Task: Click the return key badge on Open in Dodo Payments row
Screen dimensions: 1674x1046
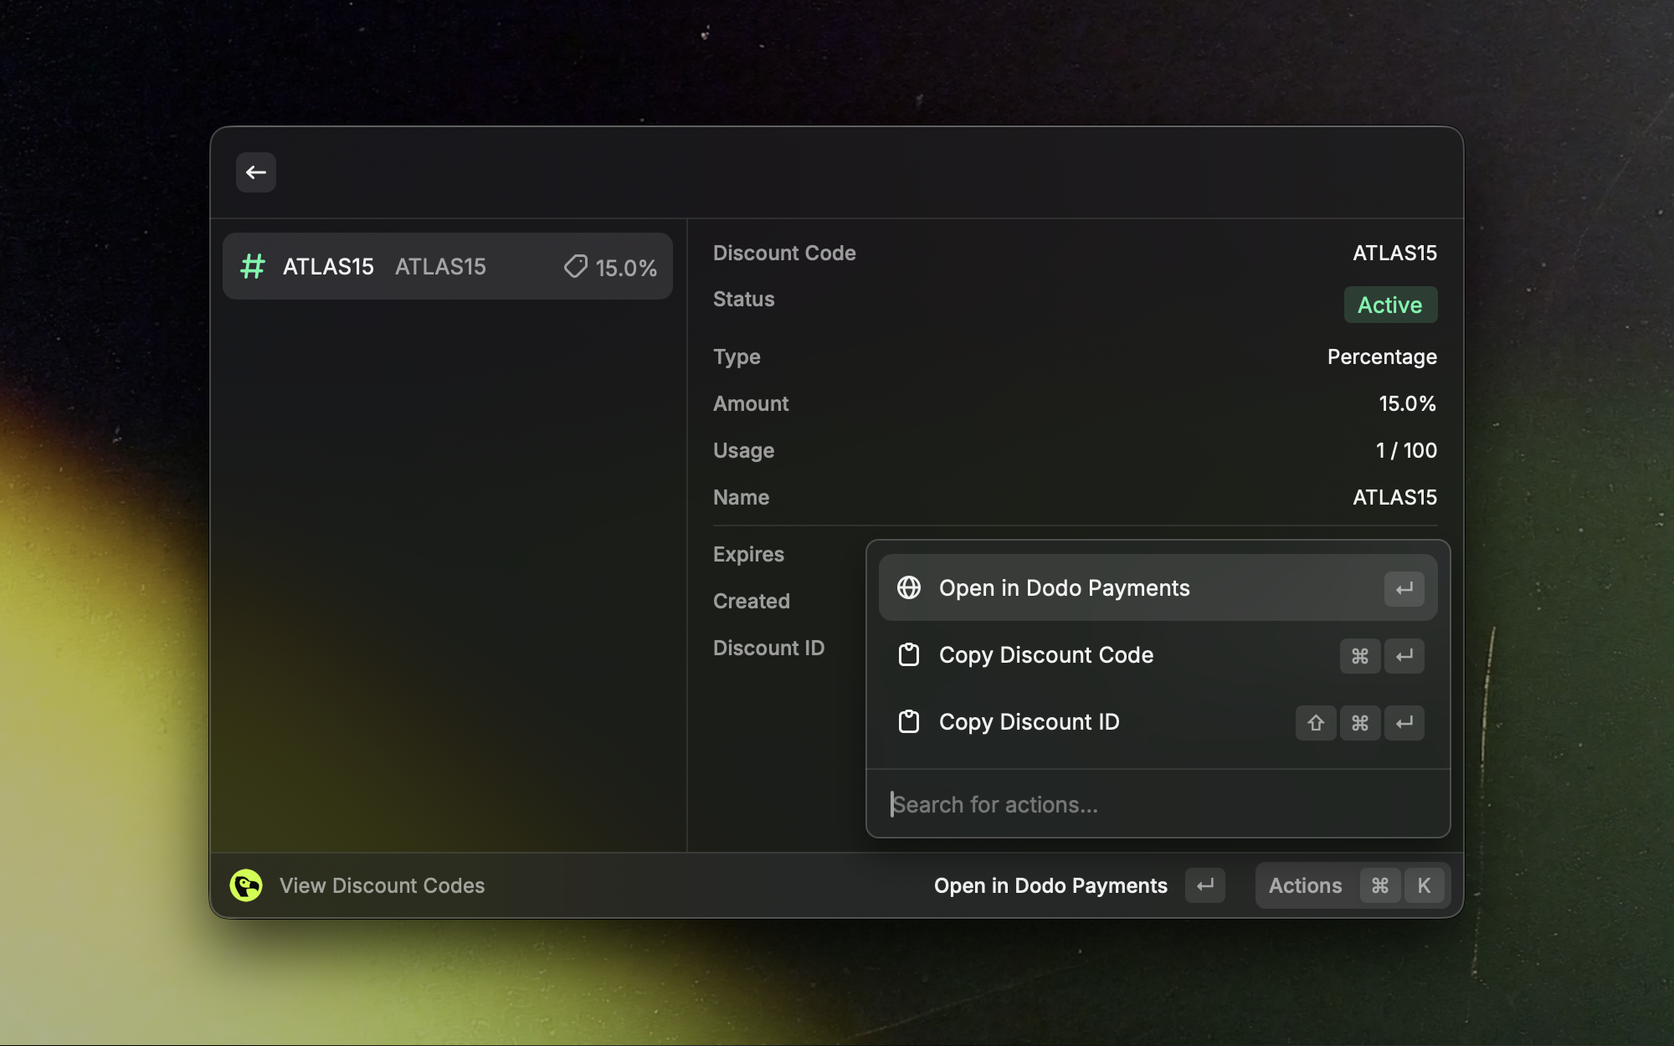Action: click(1404, 588)
